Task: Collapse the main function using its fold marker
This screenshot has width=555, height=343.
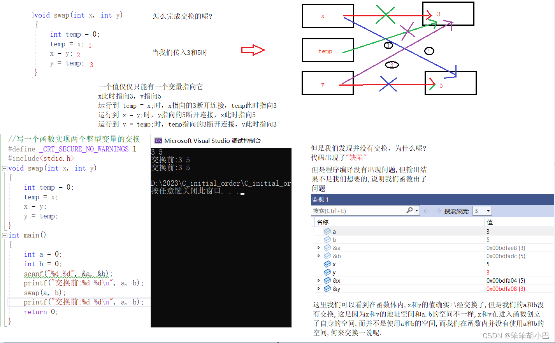Action: point(4,235)
